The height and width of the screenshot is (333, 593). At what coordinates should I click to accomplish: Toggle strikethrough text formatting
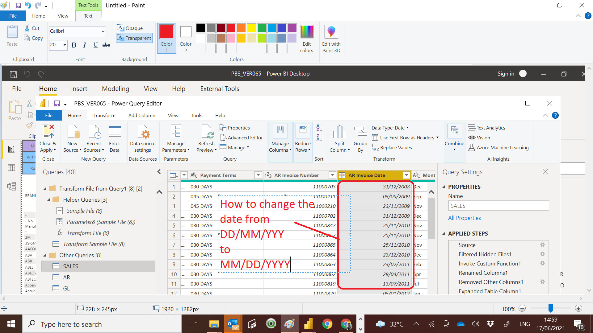click(x=106, y=45)
